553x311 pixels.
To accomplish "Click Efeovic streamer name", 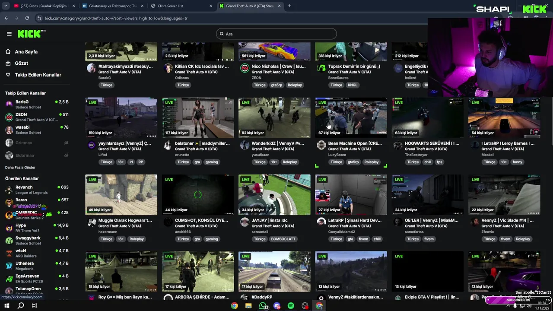I will pyautogui.click(x=488, y=232).
